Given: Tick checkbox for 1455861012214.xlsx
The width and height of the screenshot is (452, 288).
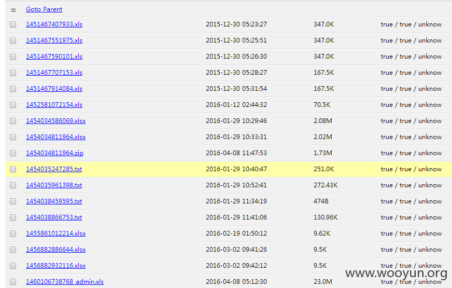Looking at the screenshot, I should point(13,234).
